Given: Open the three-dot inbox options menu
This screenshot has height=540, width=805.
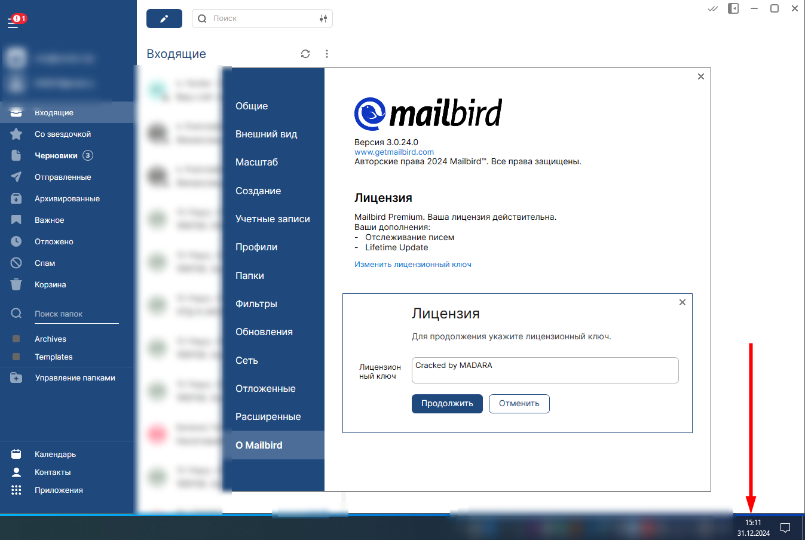Looking at the screenshot, I should point(327,54).
